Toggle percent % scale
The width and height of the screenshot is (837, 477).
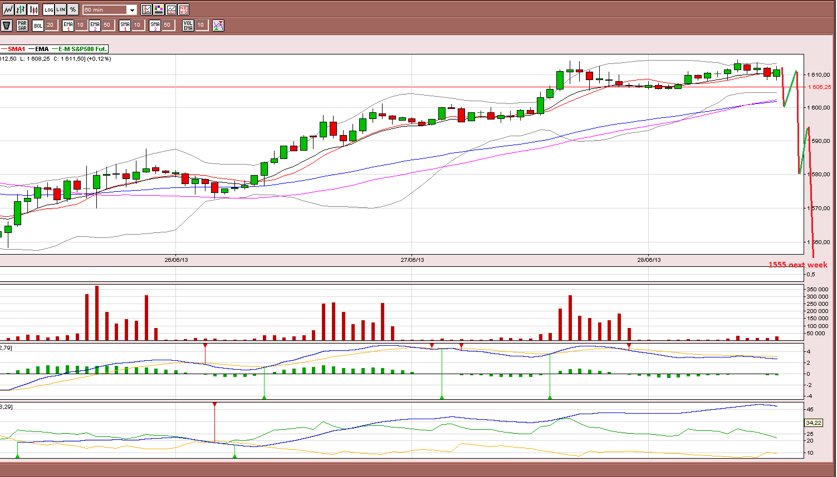[73, 9]
